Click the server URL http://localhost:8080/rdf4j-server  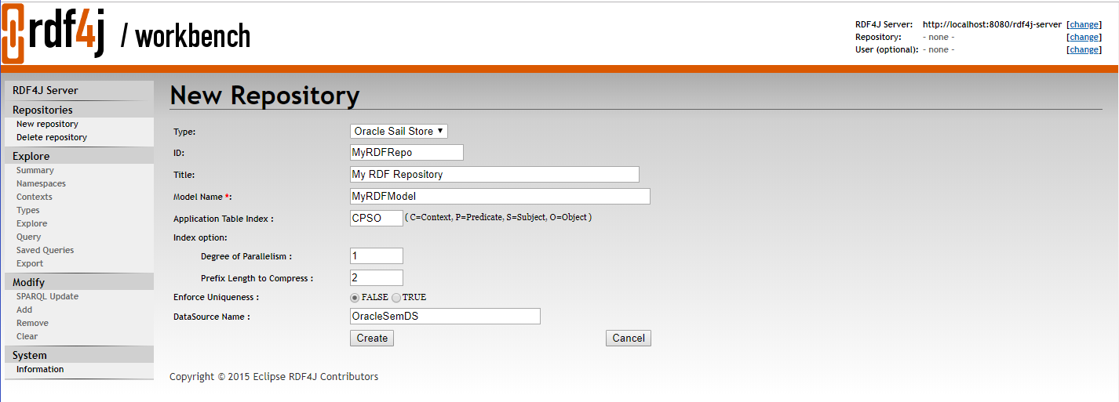click(992, 24)
